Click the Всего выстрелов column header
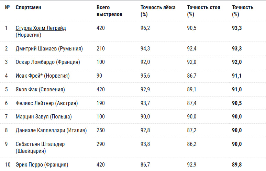 (109, 11)
